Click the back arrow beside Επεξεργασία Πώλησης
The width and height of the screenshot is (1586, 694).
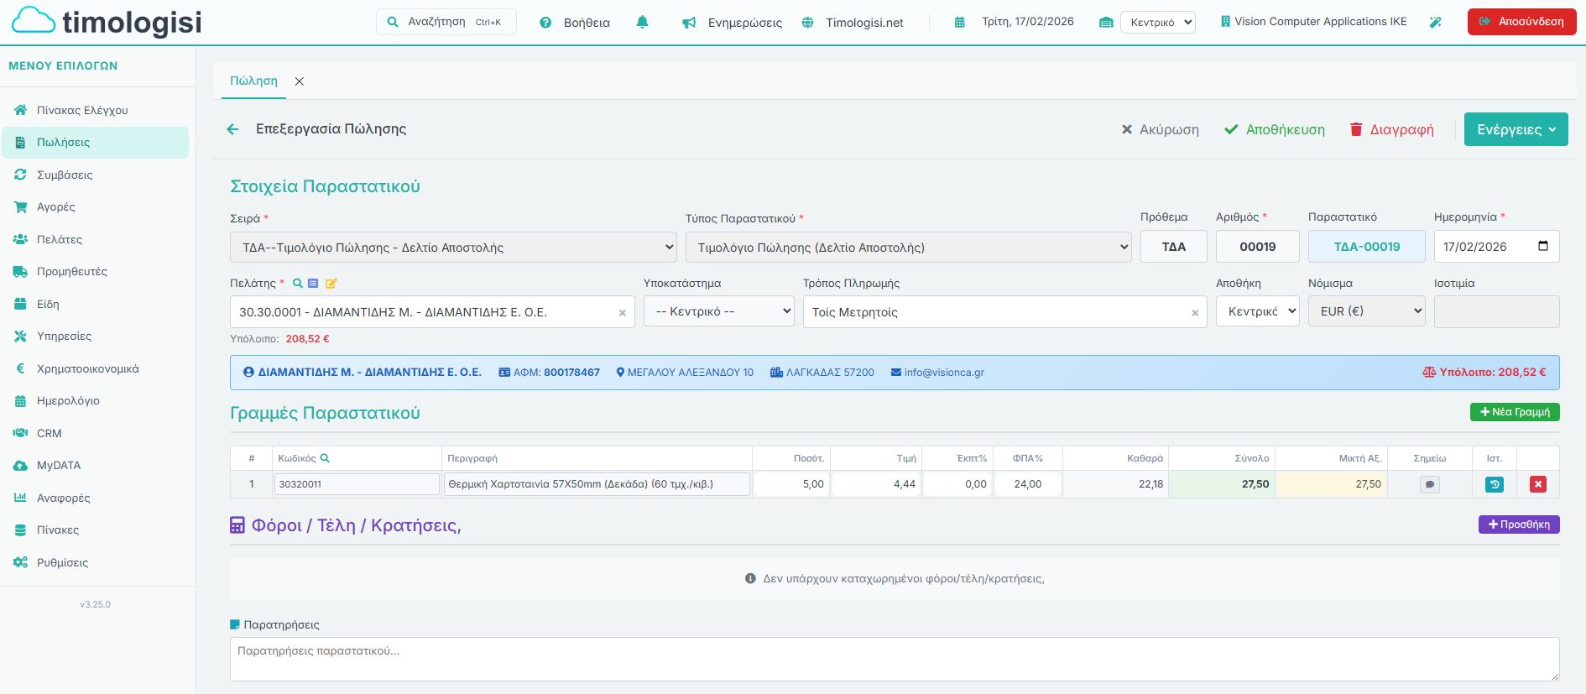233,129
